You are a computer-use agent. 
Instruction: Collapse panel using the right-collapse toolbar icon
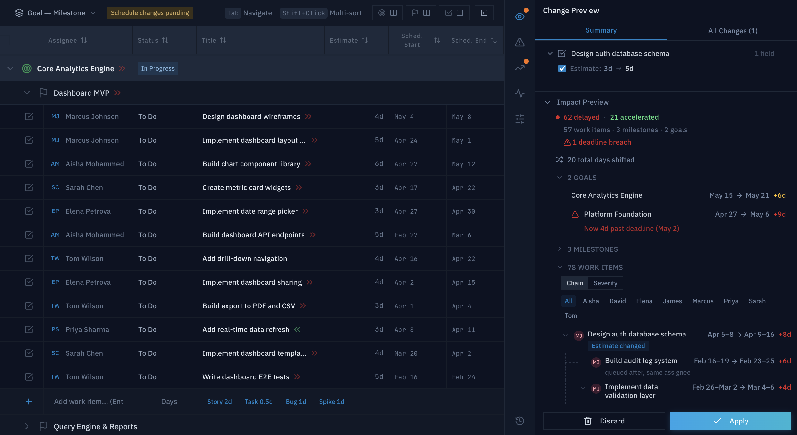tap(484, 13)
